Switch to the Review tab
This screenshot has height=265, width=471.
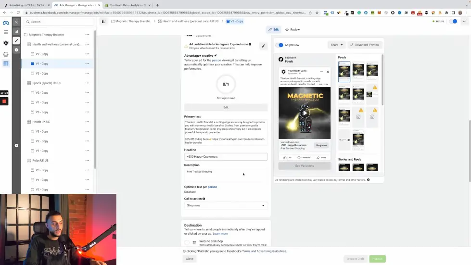[293, 30]
